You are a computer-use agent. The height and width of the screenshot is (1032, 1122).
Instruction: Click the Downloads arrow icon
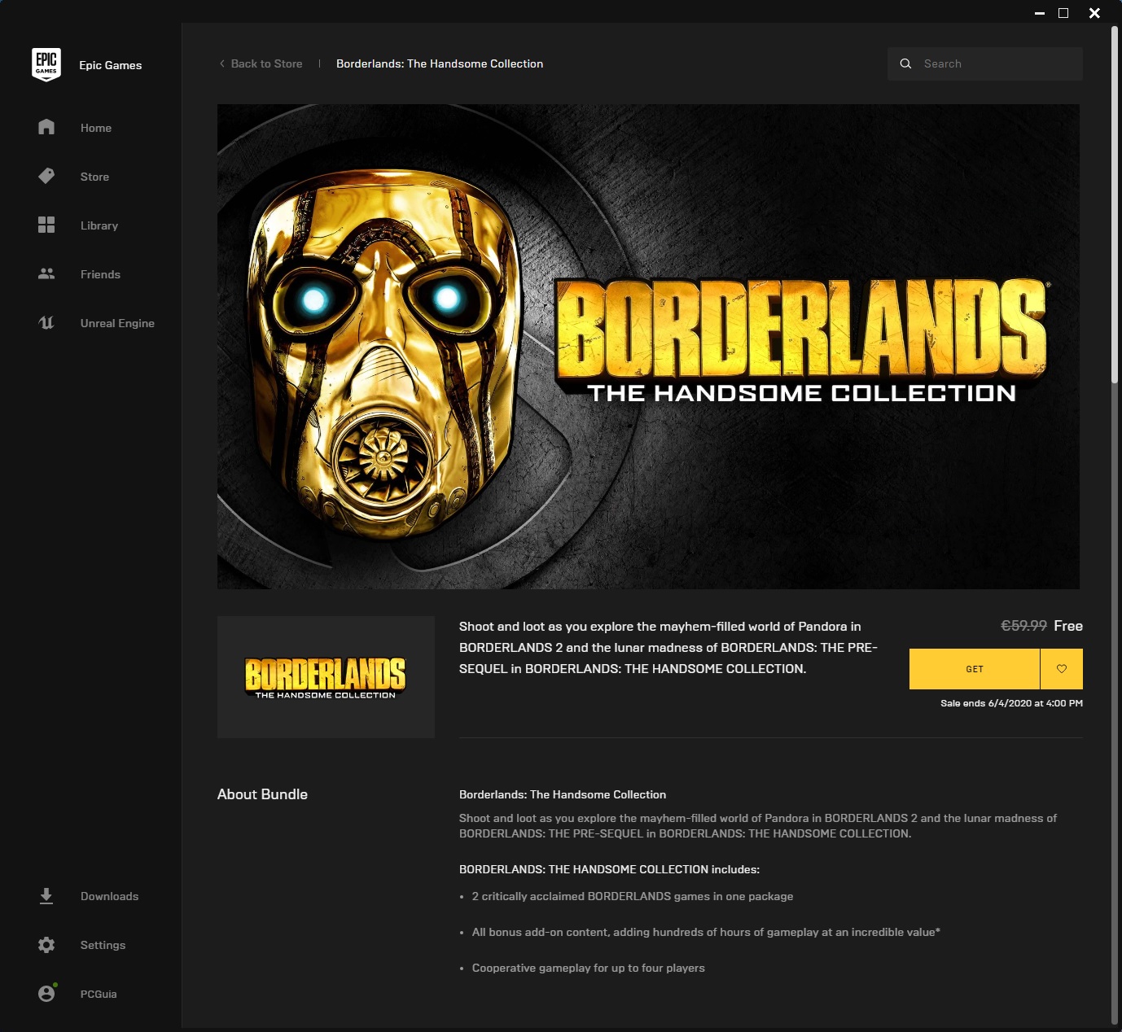point(46,896)
